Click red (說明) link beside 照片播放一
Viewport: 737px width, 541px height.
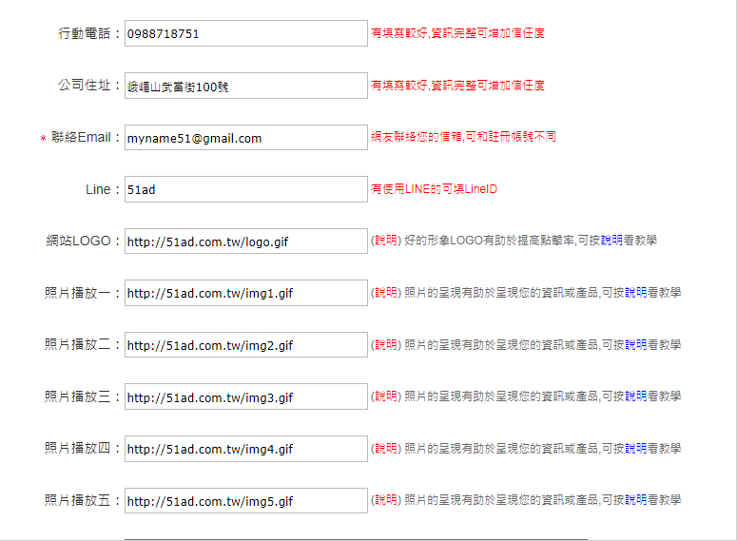pos(385,292)
